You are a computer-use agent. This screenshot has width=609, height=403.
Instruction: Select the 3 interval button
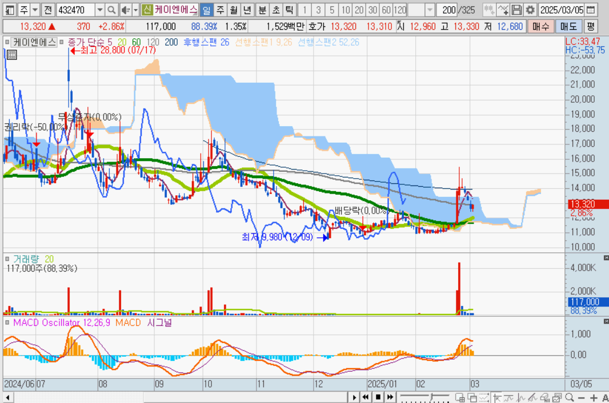(x=318, y=10)
